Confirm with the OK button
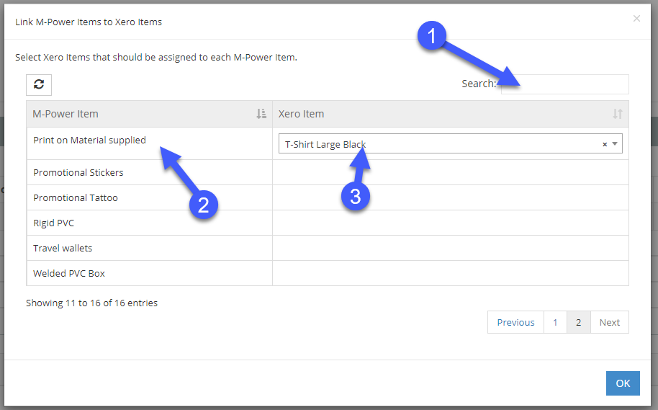This screenshot has width=658, height=410. [x=623, y=383]
